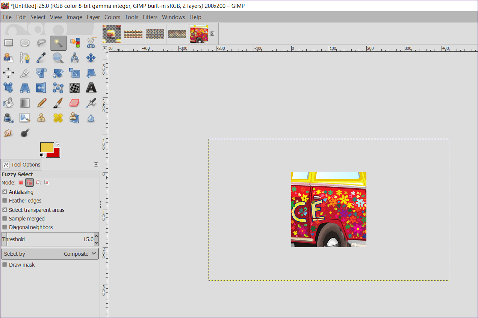Select the Unified Transform tool
The width and height of the screenshot is (478, 318).
pyautogui.click(x=41, y=73)
